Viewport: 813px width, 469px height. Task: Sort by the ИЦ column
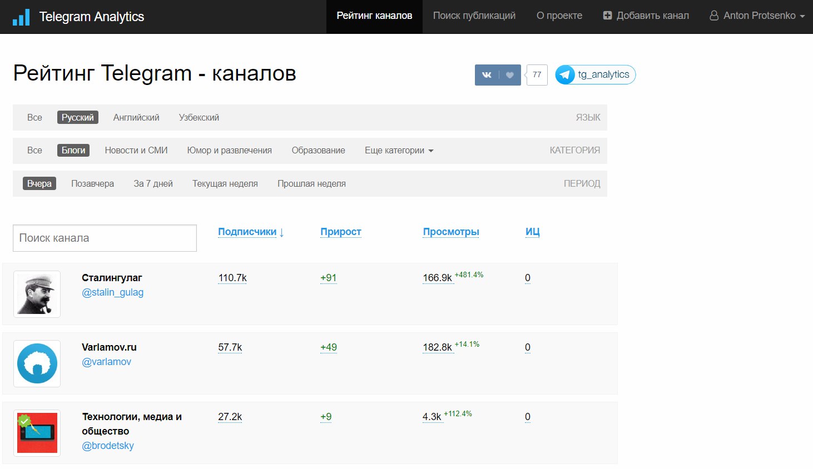coord(533,232)
